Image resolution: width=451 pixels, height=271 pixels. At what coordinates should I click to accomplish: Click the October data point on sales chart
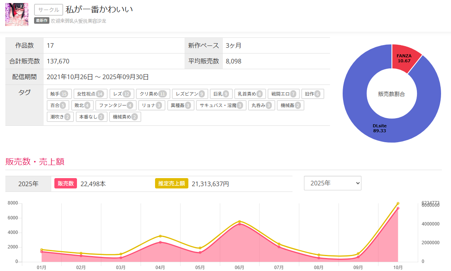click(x=398, y=208)
